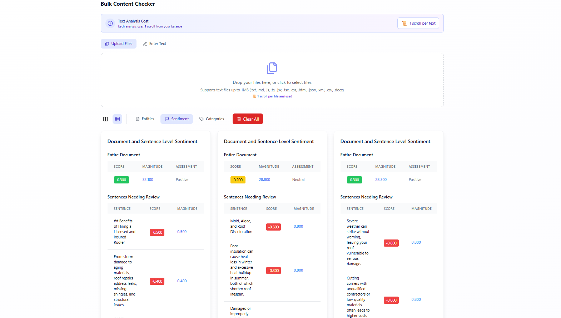Click -0.800 badge for Mold, Algae sentence

click(x=273, y=227)
